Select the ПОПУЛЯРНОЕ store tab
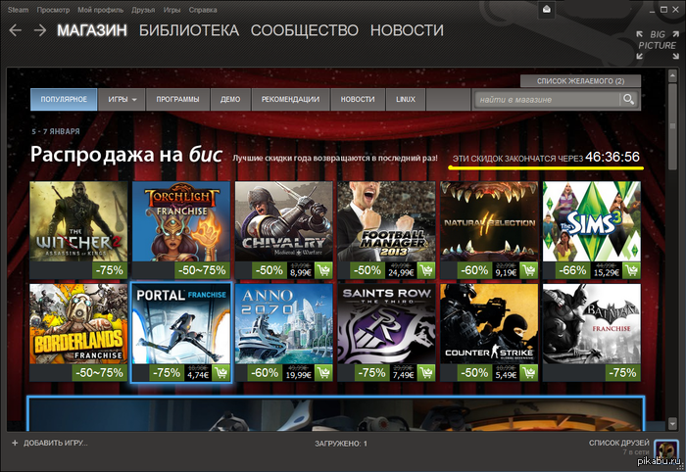Image resolution: width=686 pixels, height=472 pixels. pyautogui.click(x=64, y=99)
